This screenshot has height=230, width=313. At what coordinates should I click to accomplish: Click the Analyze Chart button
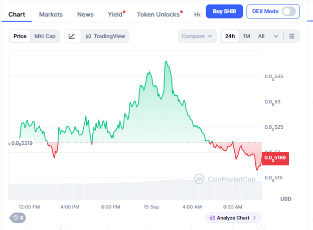tap(233, 217)
